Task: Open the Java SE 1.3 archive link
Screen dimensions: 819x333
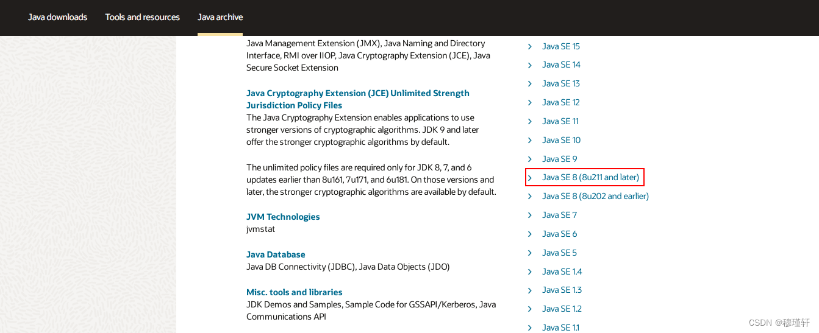Action: (562, 290)
